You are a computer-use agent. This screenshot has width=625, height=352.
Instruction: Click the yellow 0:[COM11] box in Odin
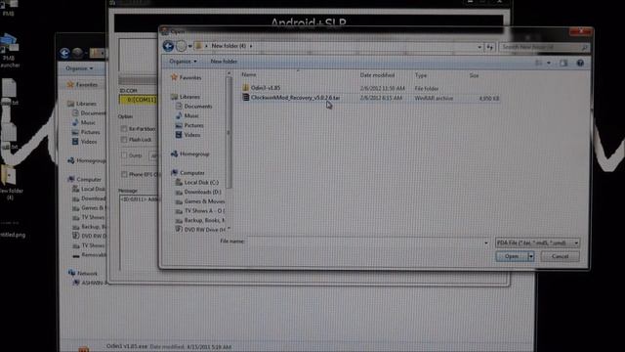coord(138,100)
